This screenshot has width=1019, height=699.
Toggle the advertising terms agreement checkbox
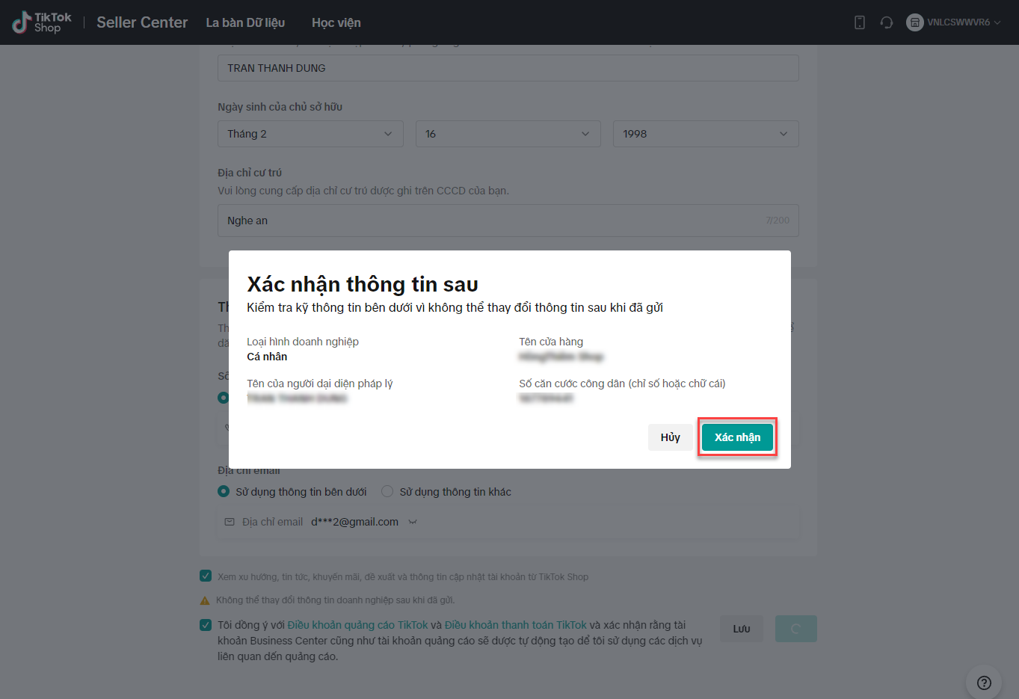pyautogui.click(x=206, y=625)
